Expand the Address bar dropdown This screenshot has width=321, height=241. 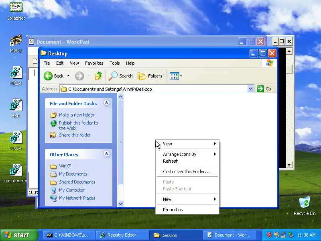pyautogui.click(x=250, y=89)
